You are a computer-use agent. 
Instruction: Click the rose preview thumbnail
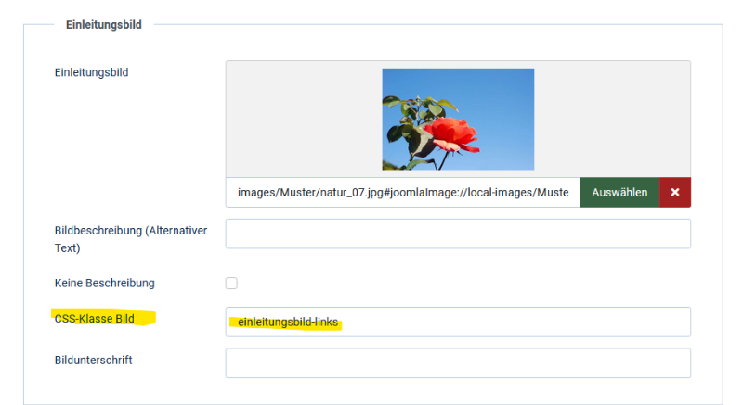458,119
